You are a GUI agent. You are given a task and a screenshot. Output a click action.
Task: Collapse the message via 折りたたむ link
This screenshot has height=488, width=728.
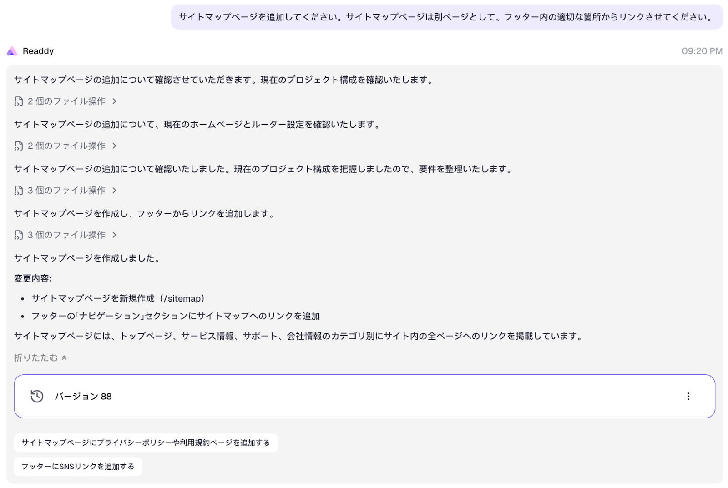click(36, 357)
